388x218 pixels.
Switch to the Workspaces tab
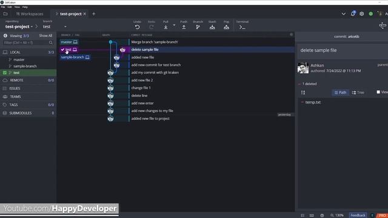pyautogui.click(x=30, y=14)
